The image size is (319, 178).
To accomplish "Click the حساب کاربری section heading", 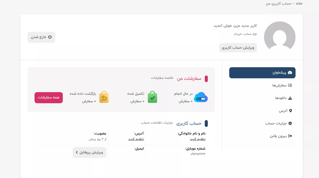I will 189,123.
